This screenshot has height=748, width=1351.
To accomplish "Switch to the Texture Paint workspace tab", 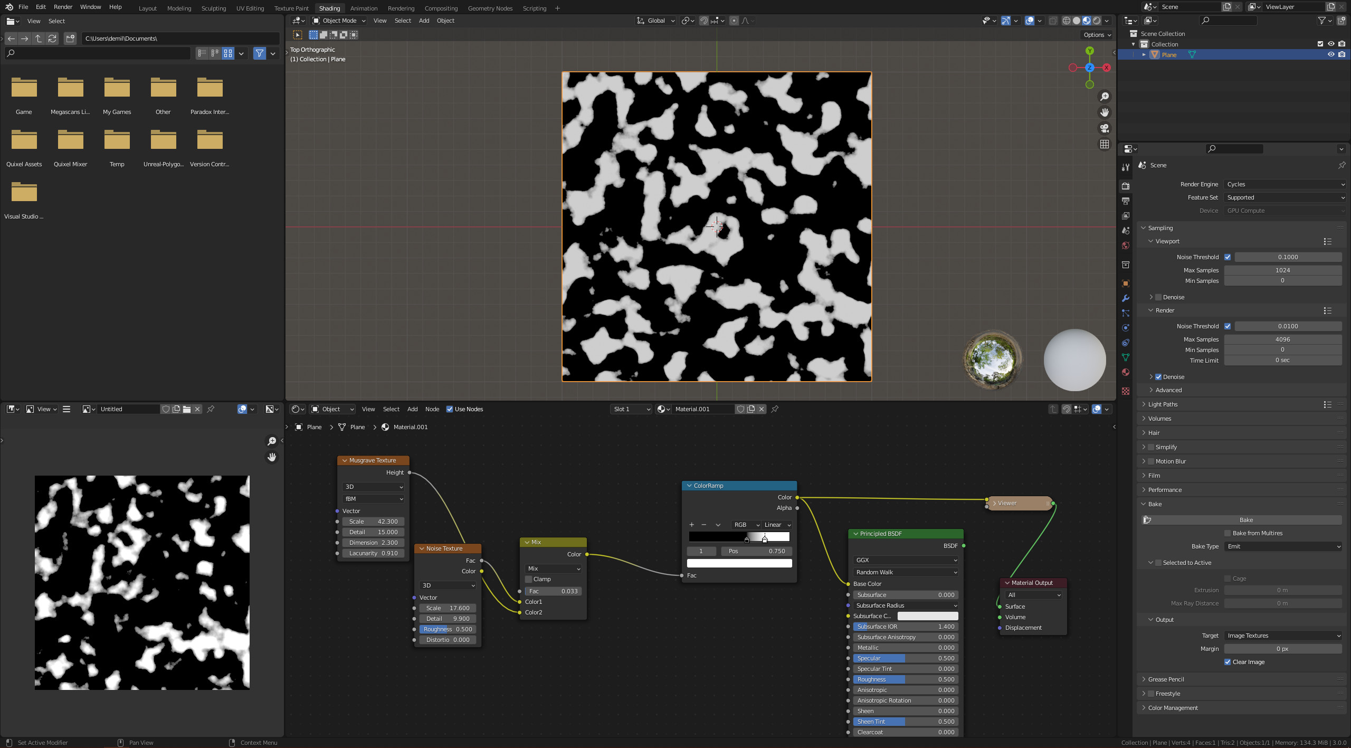I will (291, 8).
